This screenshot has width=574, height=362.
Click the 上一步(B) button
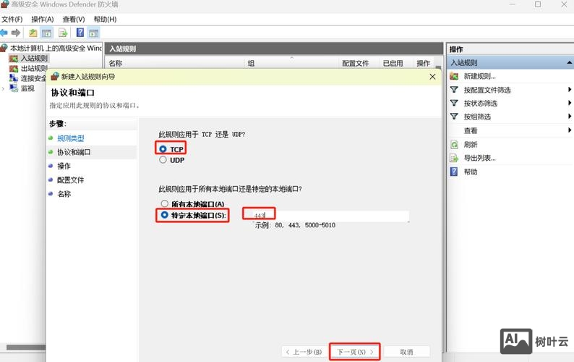(304, 352)
